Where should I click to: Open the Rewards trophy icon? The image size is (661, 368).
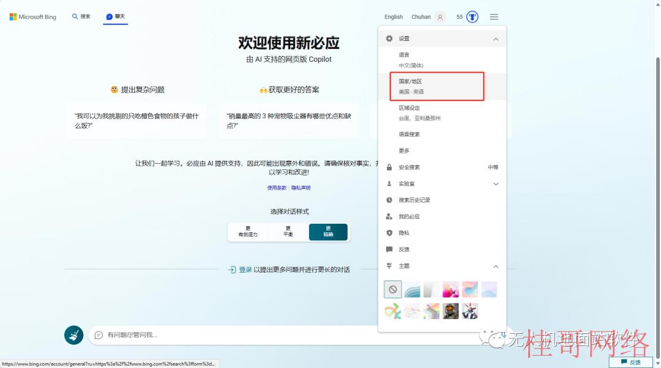tap(472, 17)
